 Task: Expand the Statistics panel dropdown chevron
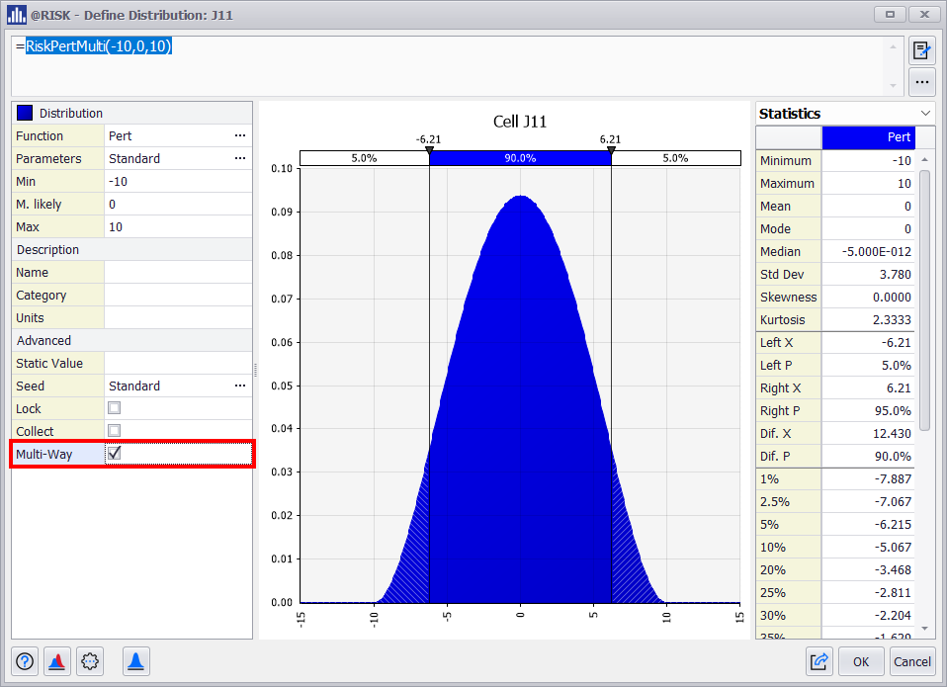pos(925,114)
